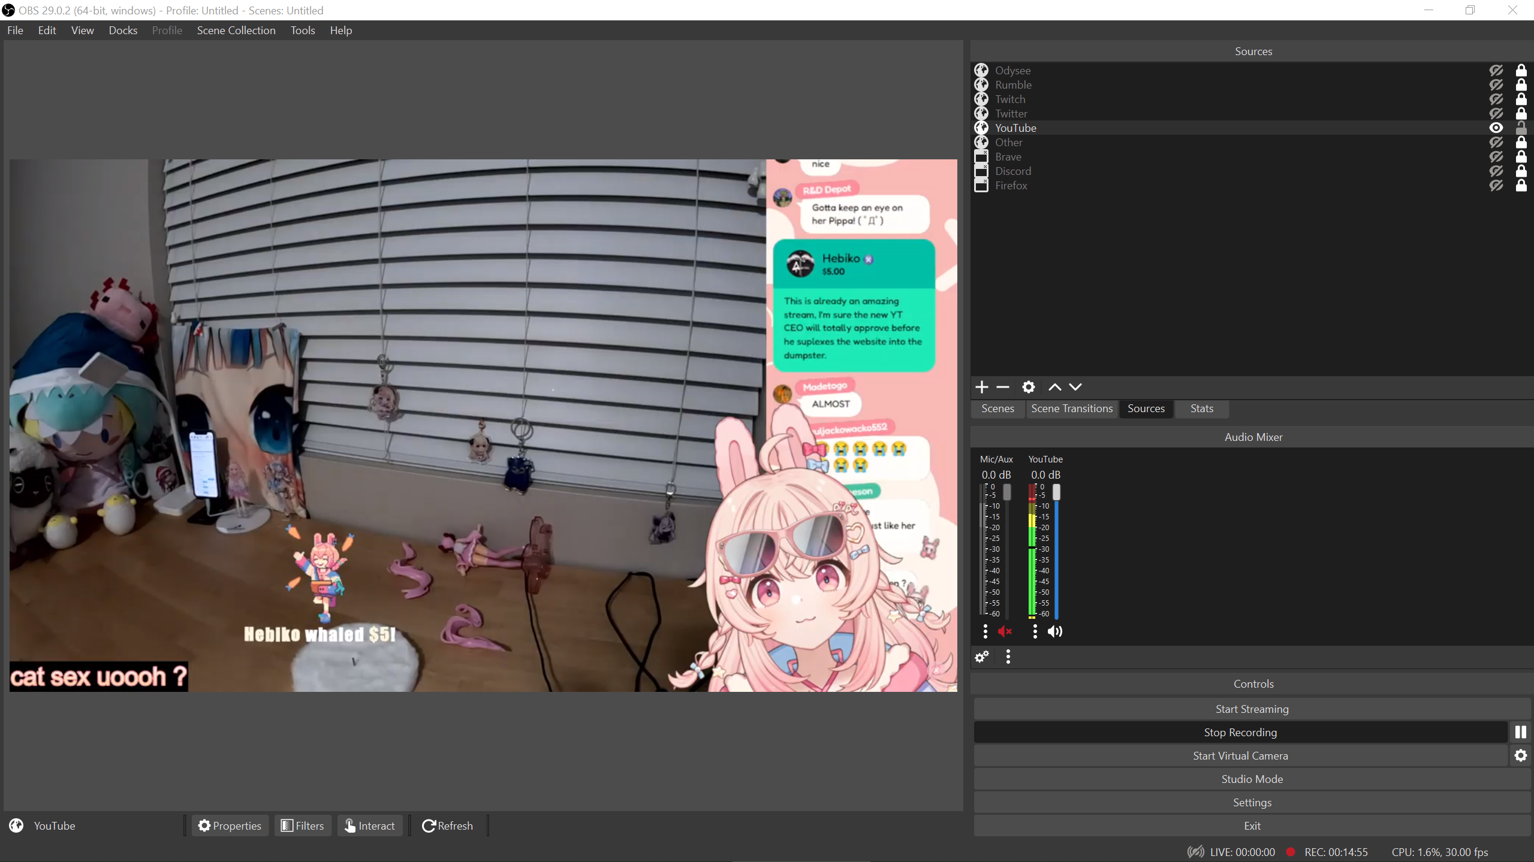Open Filters for the YouTube source

303,825
